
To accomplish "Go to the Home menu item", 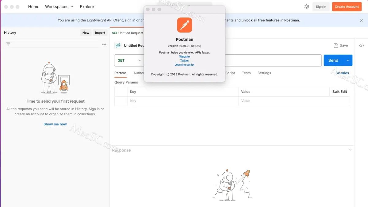I will (x=34, y=6).
